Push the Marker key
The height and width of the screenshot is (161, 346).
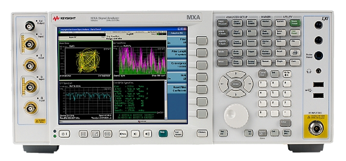point(266,23)
